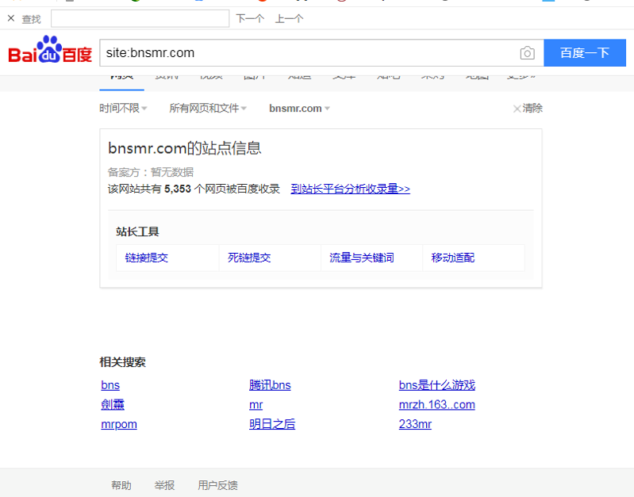The image size is (634, 497).
Task: Open 链接提交 webmaster tool
Action: tap(146, 258)
